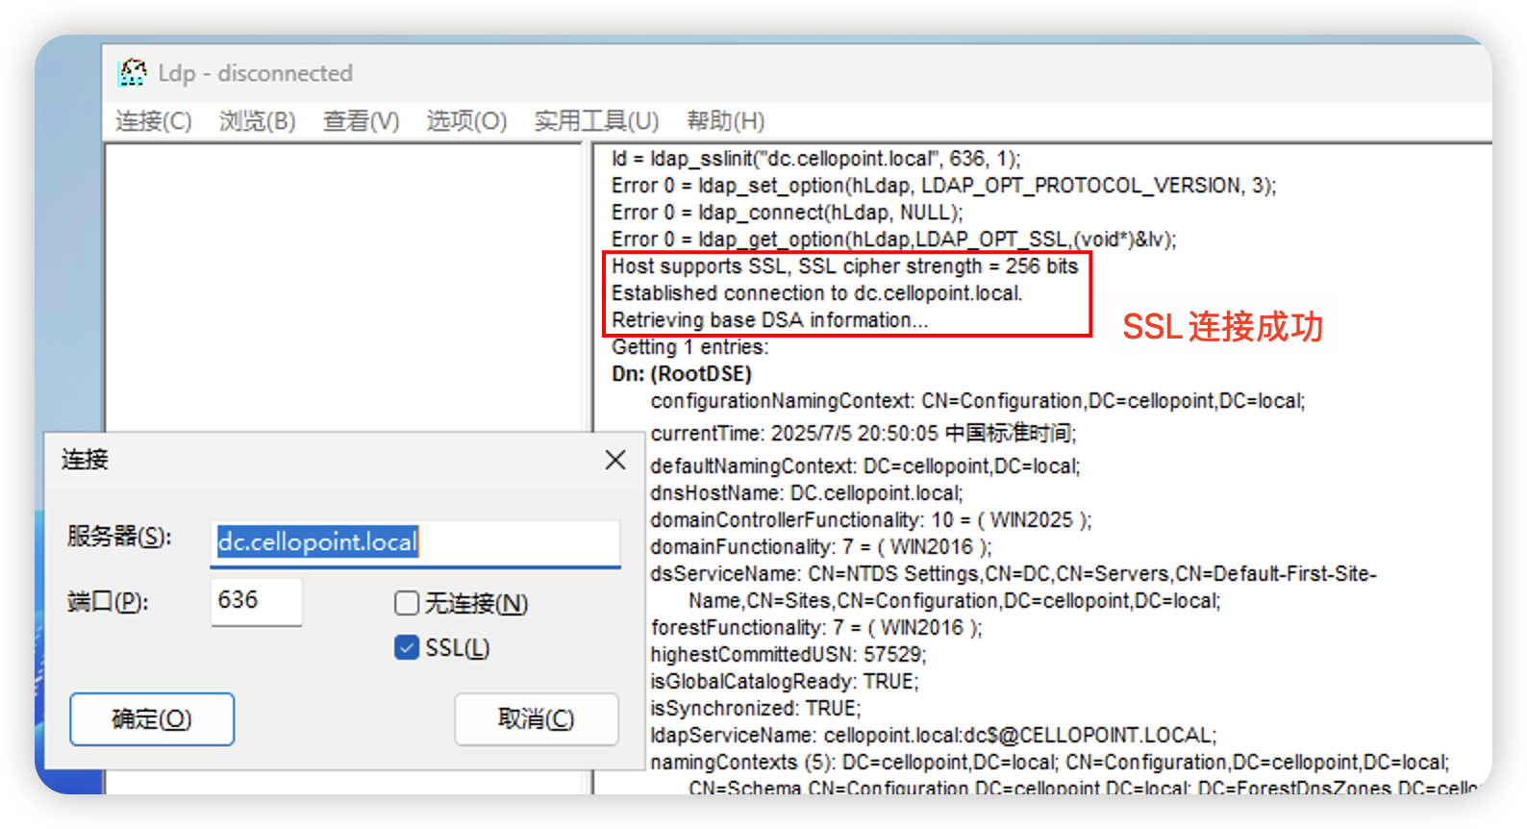Click the currentTime line
This screenshot has height=829, width=1527.
pyautogui.click(x=864, y=434)
